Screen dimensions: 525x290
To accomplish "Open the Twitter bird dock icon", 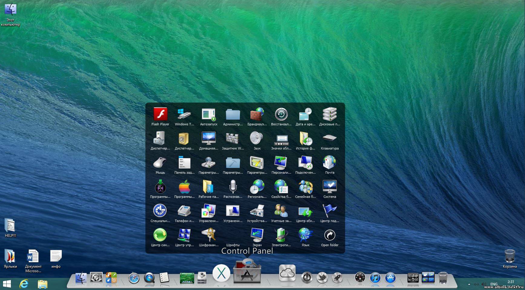I will pos(322,278).
